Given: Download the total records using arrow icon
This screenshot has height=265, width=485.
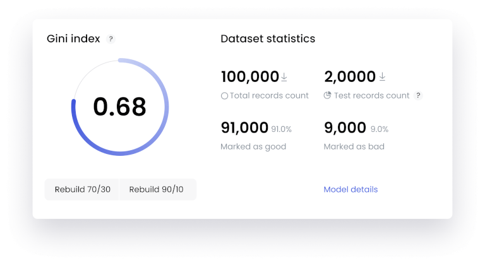Looking at the screenshot, I should click(x=284, y=77).
